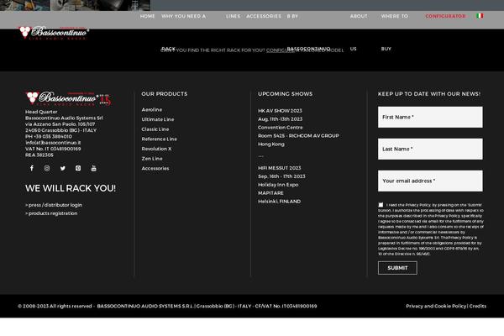This screenshot has width=504, height=336.
Task: Click the KEEP UP TO DATE WITH OUR NEWS! heading
Action: [x=429, y=94]
